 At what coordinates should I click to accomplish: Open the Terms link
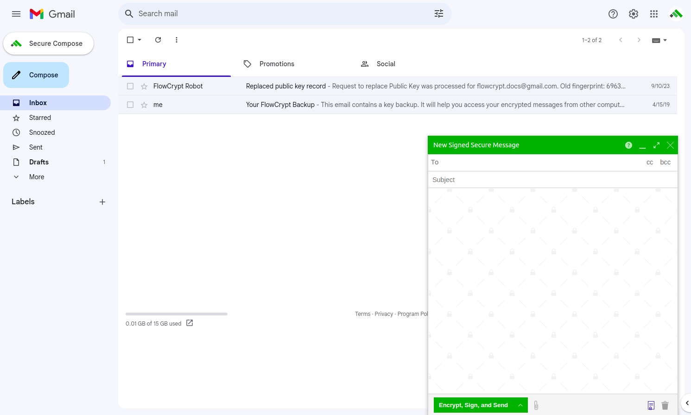[363, 314]
